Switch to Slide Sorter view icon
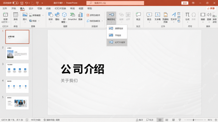The image size is (218, 122). point(167,120)
